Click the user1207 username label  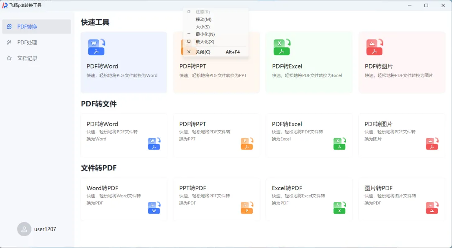[45, 229]
